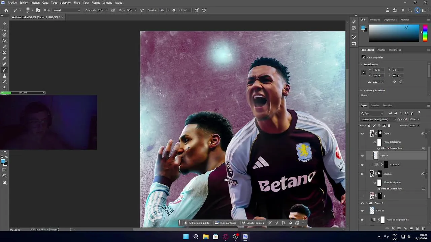Open the layer blend mode dropdown
This screenshot has height=242, width=431.
click(378, 119)
